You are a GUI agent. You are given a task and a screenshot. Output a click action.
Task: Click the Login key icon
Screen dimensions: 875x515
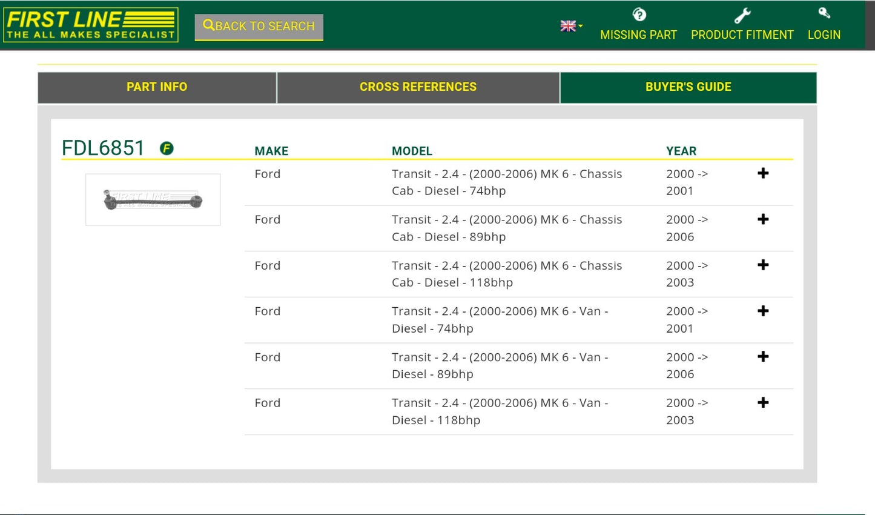824,13
